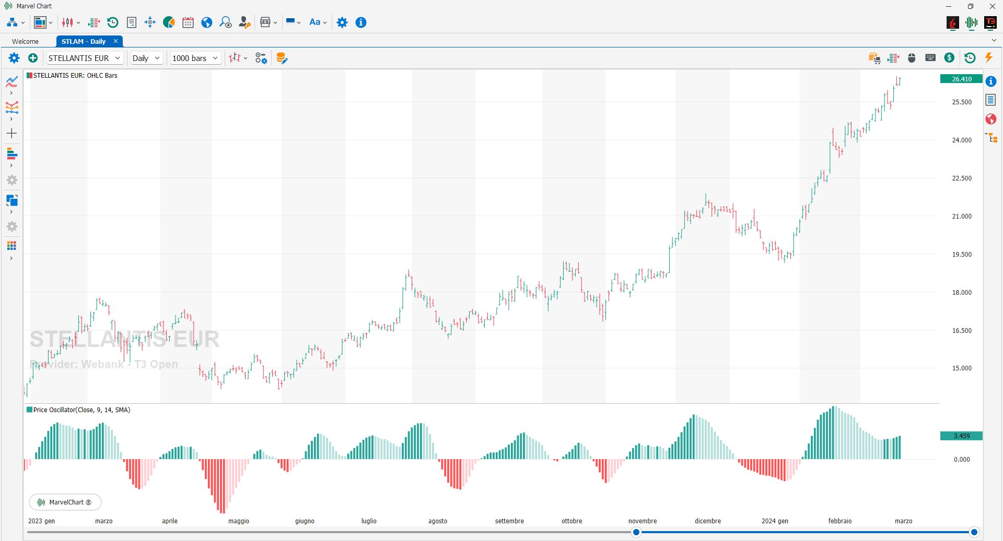Expand chevron under volume profile bars tool
This screenshot has height=541, width=1003.
(11, 165)
